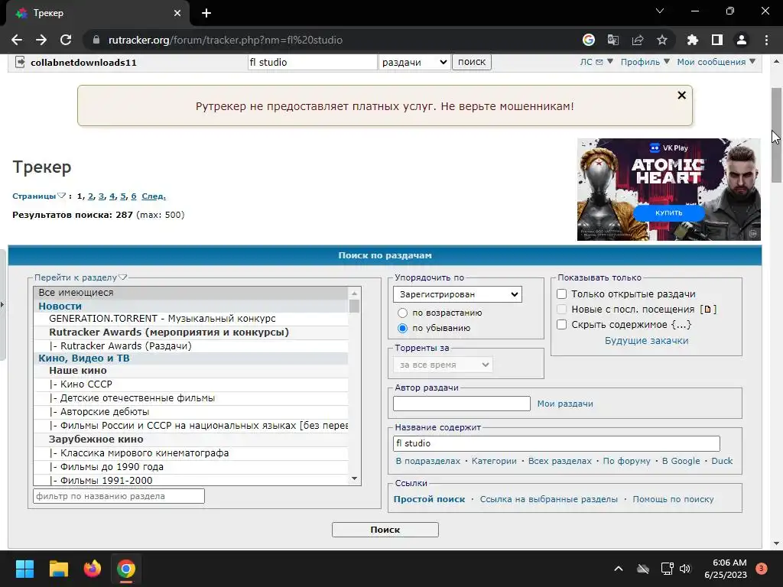This screenshot has width=783, height=587.
Task: Click the logout icon beside collabnetdownloads11
Action: (19, 62)
